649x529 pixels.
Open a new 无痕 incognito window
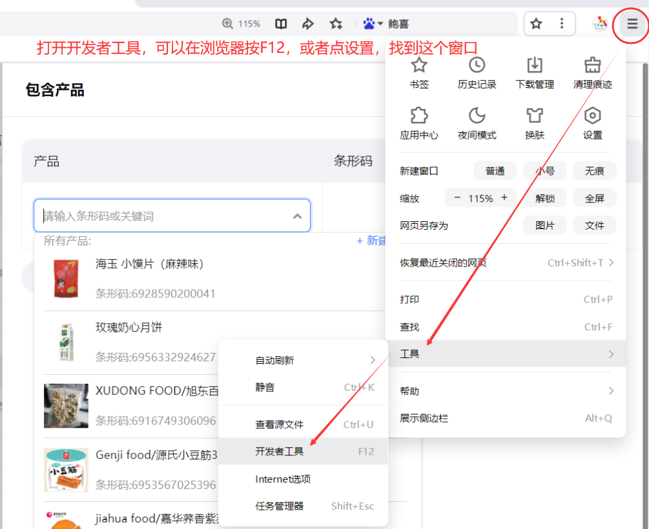[x=594, y=171]
